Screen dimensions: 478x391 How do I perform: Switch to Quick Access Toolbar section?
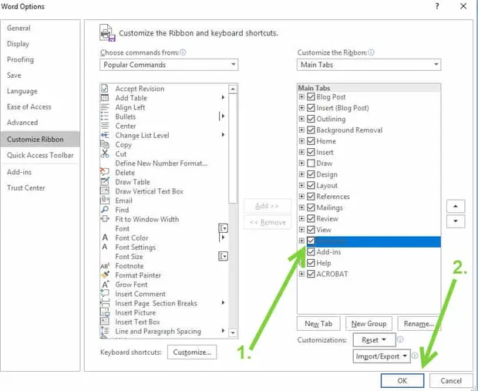click(40, 155)
